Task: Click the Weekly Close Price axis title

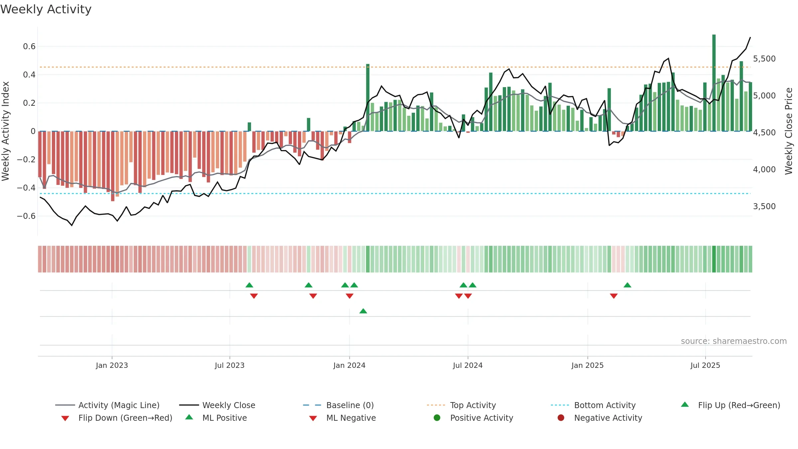Action: [x=789, y=131]
